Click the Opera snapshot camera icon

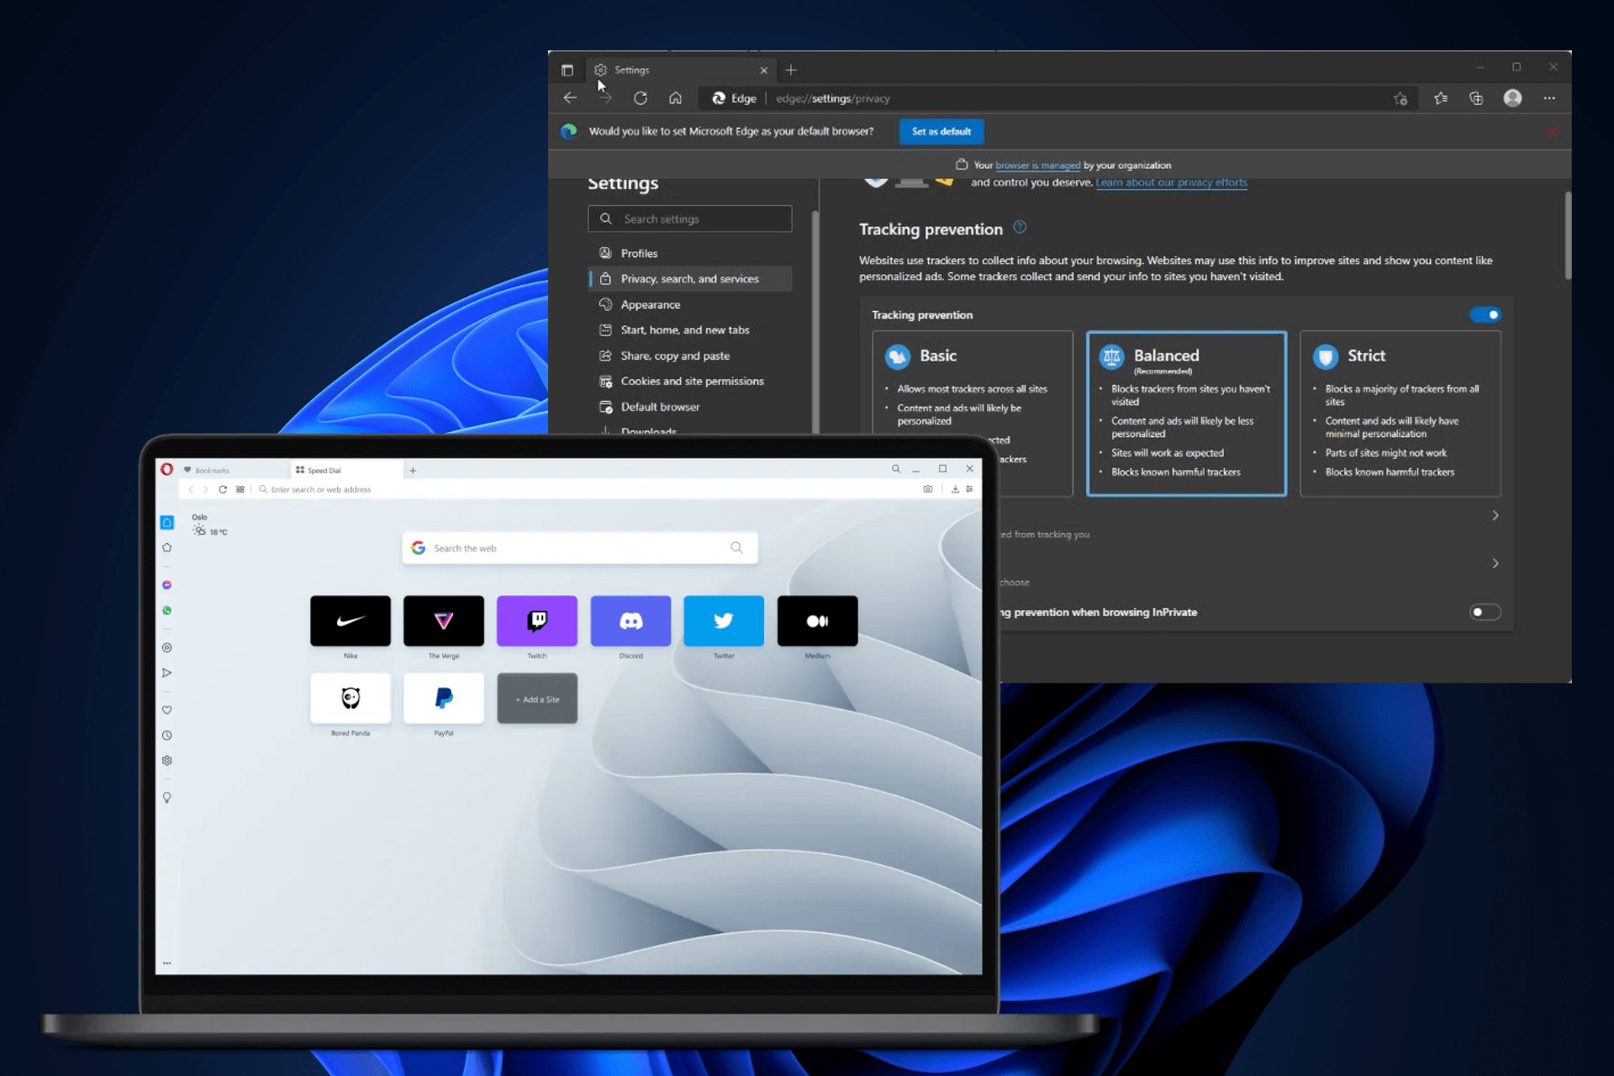point(928,488)
